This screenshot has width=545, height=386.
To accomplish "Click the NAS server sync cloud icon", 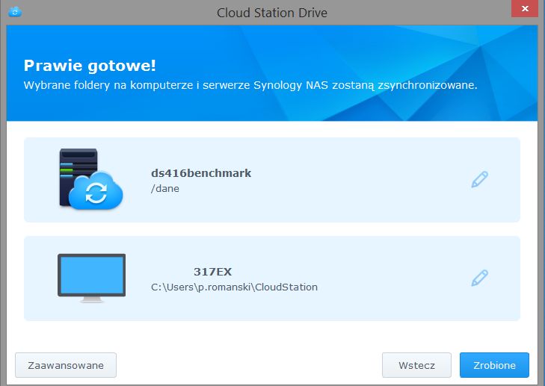I will pyautogui.click(x=91, y=179).
